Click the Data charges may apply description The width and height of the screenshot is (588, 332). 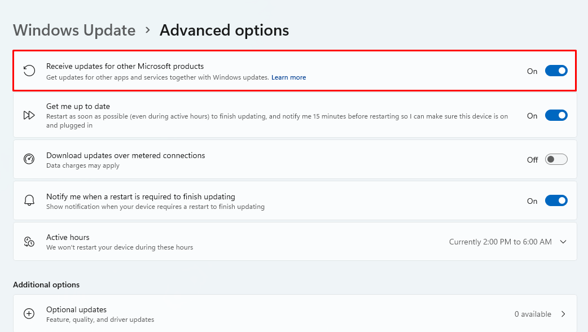[83, 165]
